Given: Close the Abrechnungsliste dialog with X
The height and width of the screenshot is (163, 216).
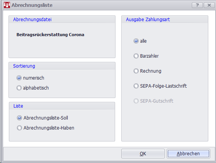Looking at the screenshot, I should [x=209, y=5].
